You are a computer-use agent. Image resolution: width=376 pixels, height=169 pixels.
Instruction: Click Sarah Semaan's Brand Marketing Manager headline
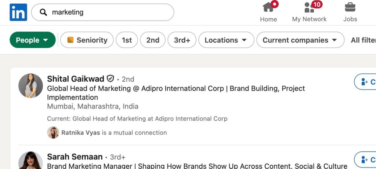pyautogui.click(x=197, y=166)
